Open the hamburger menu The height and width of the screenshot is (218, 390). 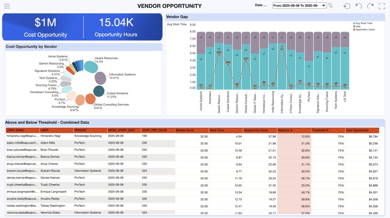(x=7, y=6)
